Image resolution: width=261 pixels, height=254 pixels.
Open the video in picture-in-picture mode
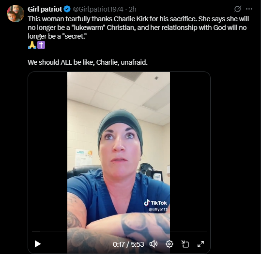point(185,244)
